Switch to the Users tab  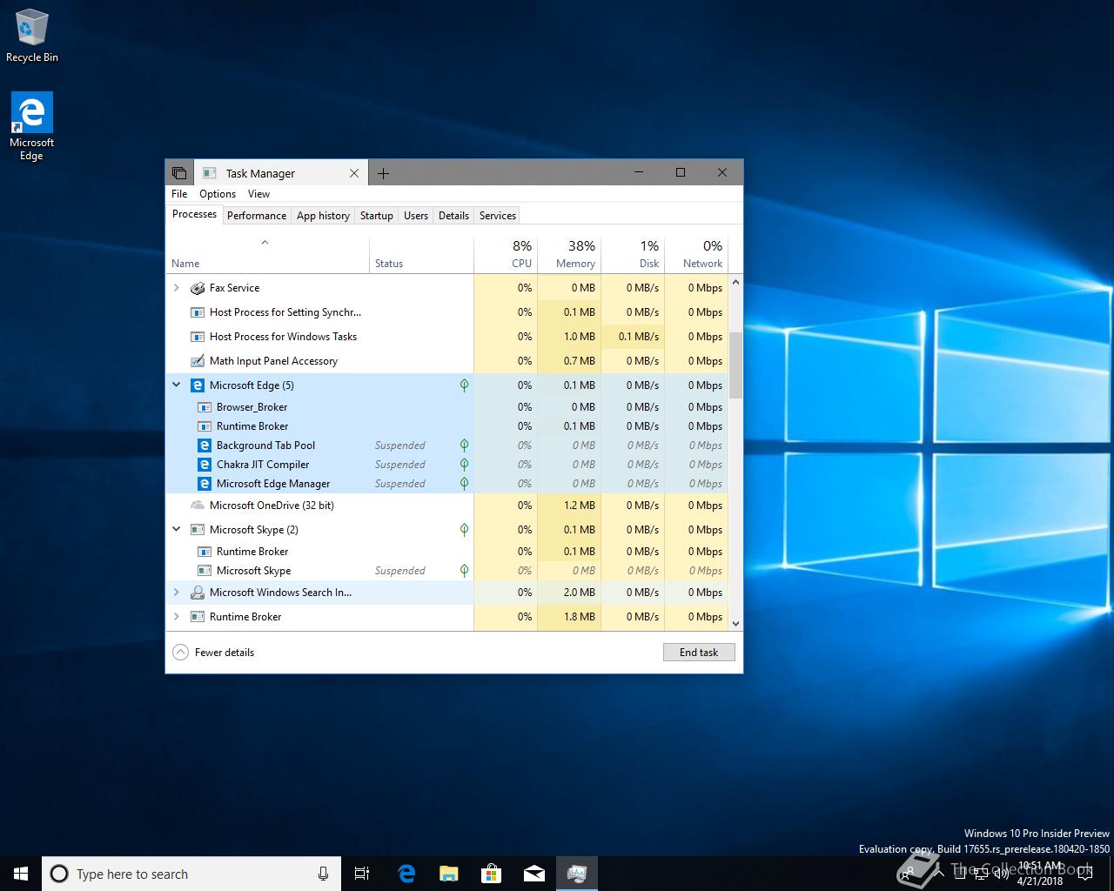tap(416, 216)
